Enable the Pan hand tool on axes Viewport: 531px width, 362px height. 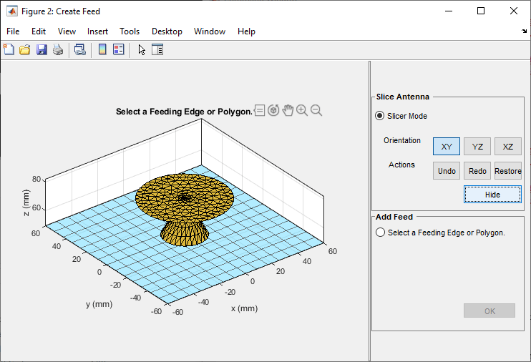(x=288, y=110)
